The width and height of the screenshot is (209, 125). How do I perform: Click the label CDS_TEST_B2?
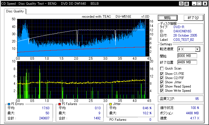pyautogui.click(x=184, y=40)
